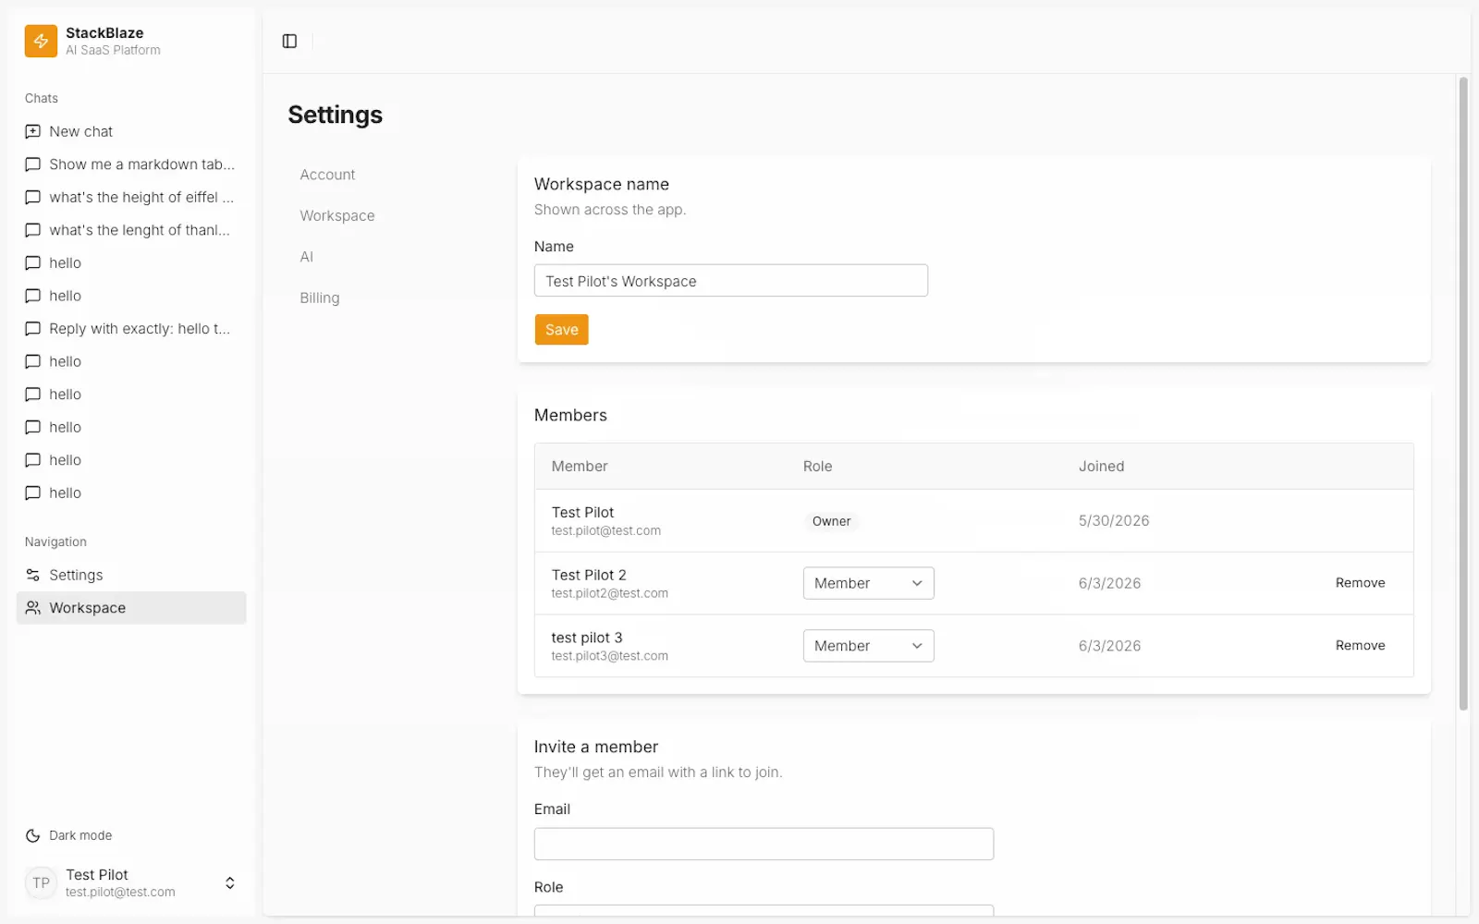
Task: Go to Workspace in Navigation
Action: pos(131,608)
